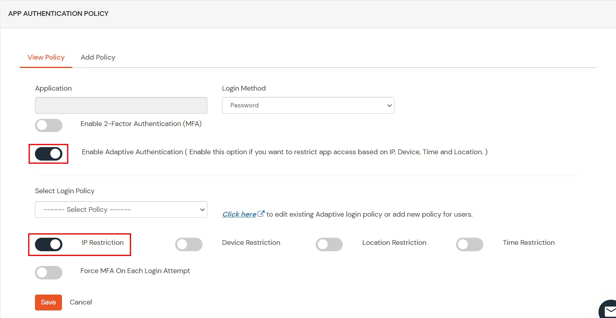Enable the Time Restriction toggle
Viewport: 616px width, 318px height.
[x=469, y=244]
